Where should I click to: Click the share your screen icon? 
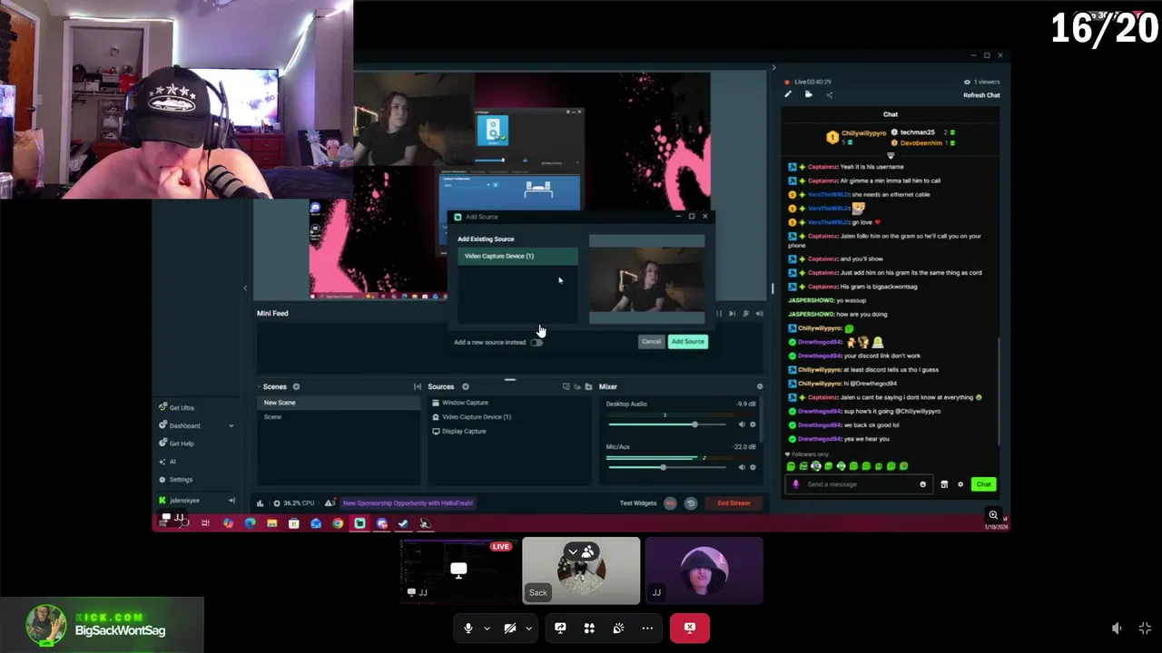(560, 628)
